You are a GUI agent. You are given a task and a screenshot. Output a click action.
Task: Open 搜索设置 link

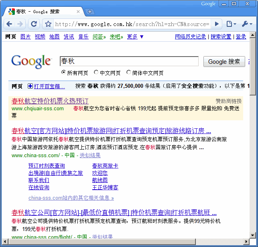tap(221, 36)
